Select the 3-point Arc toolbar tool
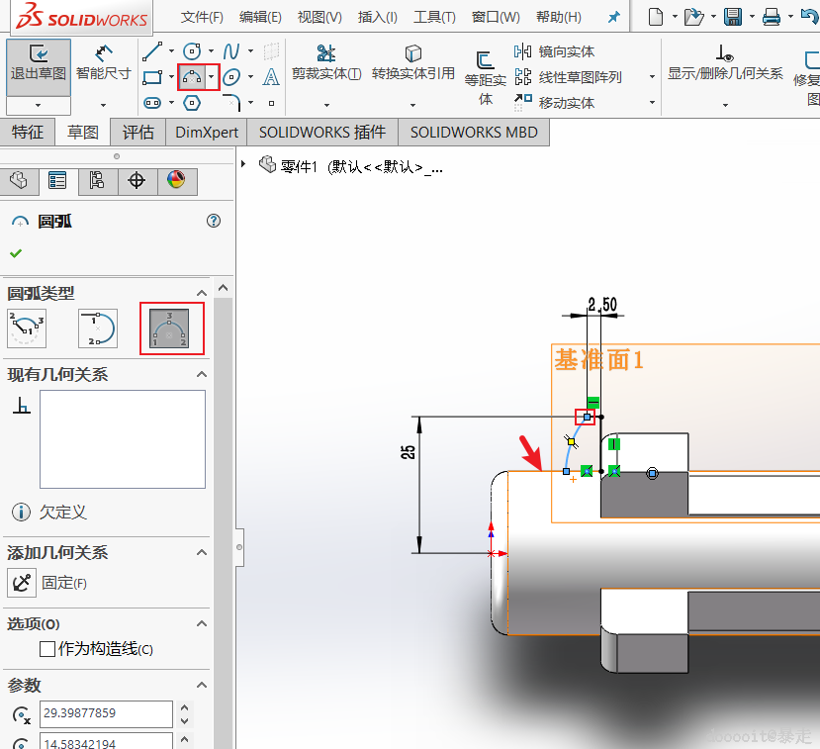820x749 pixels. coord(192,77)
